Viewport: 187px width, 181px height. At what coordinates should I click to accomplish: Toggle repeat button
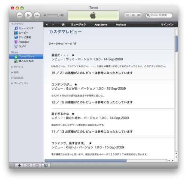pos(37,165)
